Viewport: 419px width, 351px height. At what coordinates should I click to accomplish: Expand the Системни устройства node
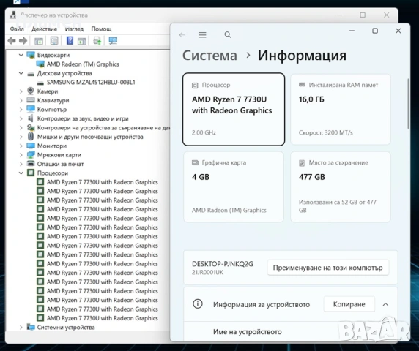click(x=21, y=328)
